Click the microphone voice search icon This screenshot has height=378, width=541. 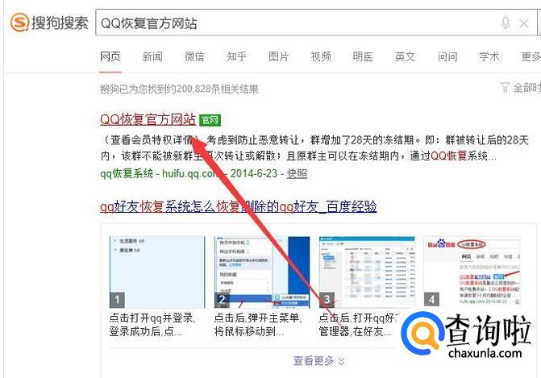coord(506,23)
